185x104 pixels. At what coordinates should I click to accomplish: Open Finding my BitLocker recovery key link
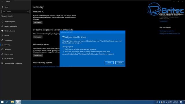170,34
